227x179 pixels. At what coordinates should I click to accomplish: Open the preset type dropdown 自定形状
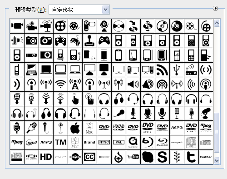(x=79, y=10)
